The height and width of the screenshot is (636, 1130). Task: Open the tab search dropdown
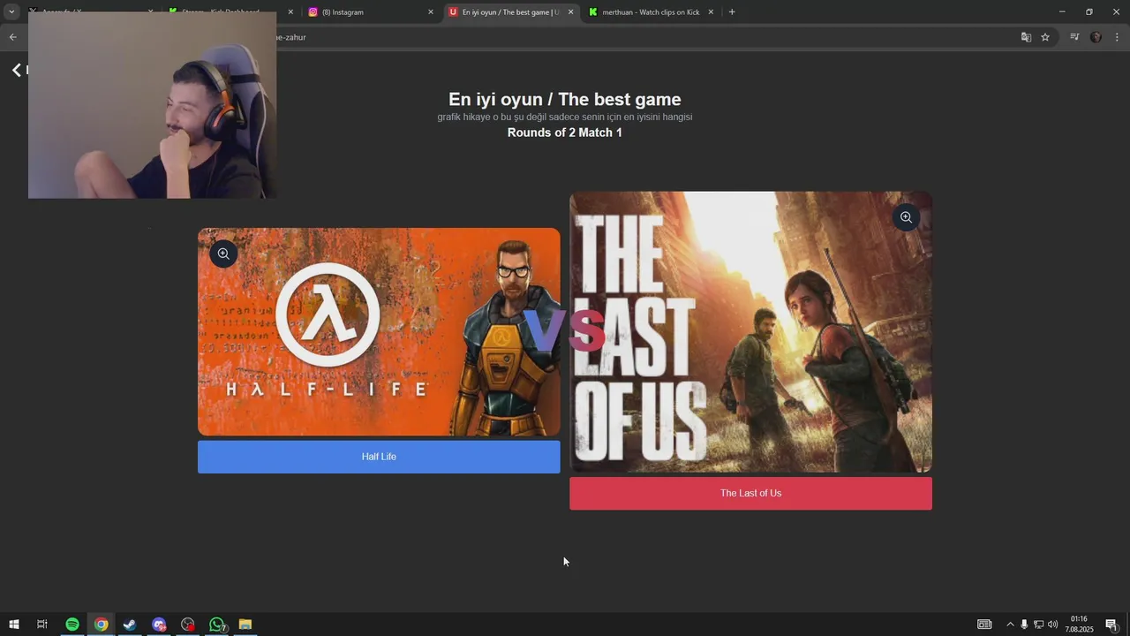11,11
